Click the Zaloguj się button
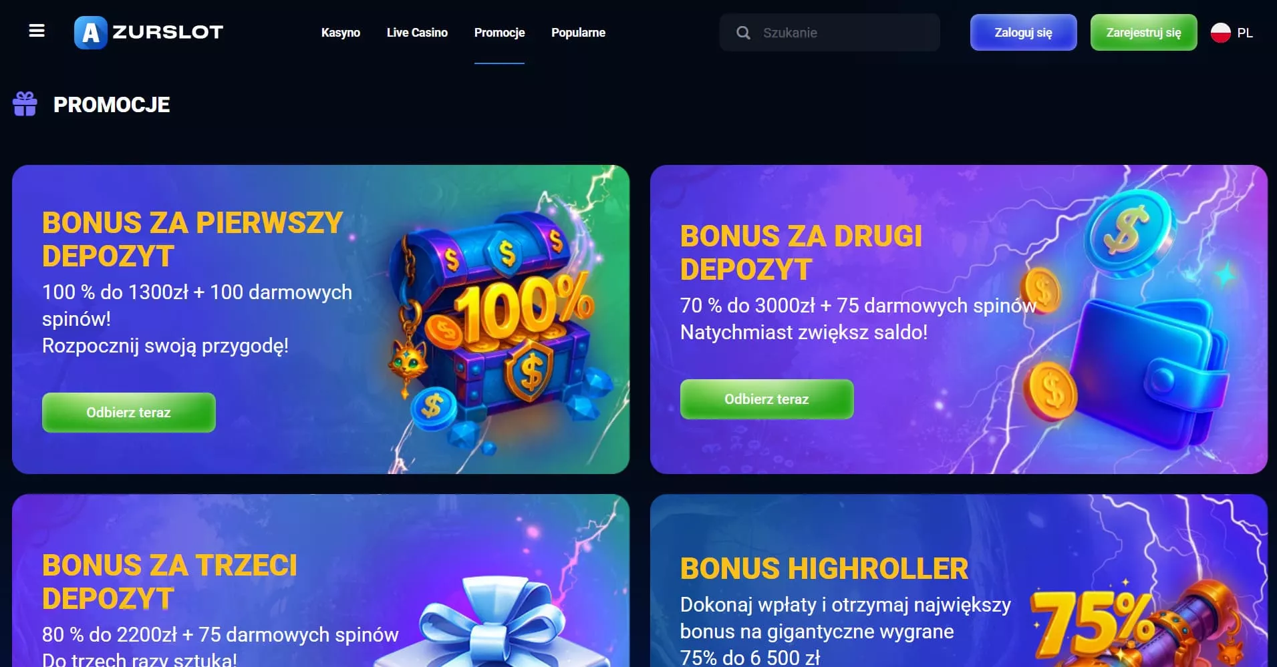The image size is (1277, 667). 1023,32
